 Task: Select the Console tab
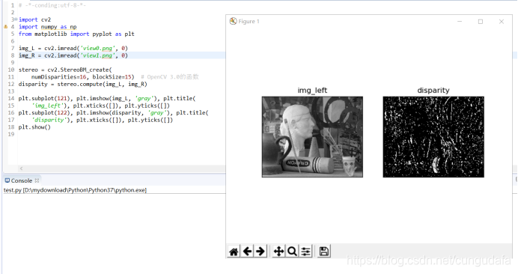point(22,180)
